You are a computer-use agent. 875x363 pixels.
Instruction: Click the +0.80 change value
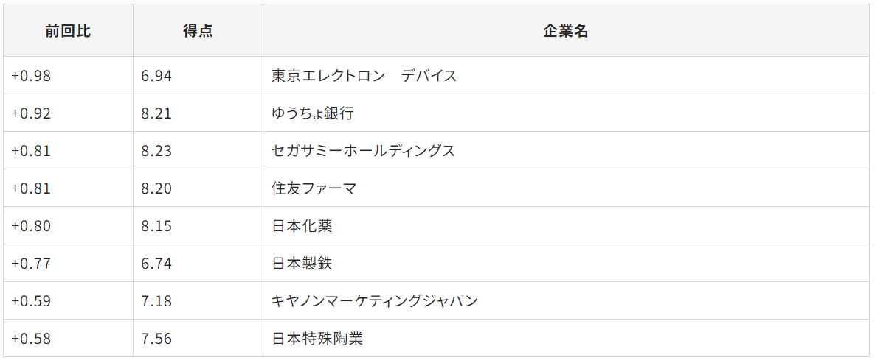(31, 226)
